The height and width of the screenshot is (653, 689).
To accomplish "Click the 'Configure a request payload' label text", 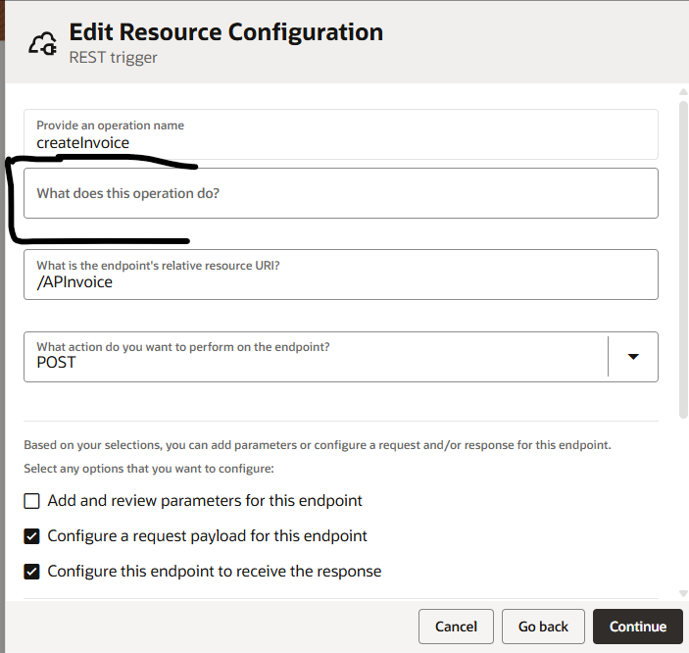I will point(207,536).
